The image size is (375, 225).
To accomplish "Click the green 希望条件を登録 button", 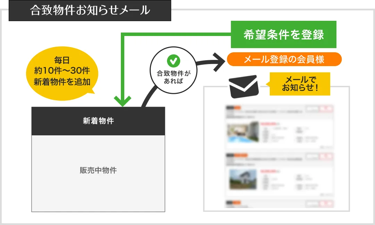I will [283, 34].
